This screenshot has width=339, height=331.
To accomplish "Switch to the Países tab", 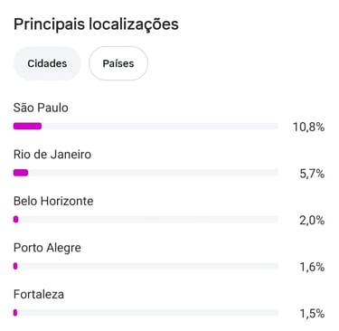I will tap(118, 63).
